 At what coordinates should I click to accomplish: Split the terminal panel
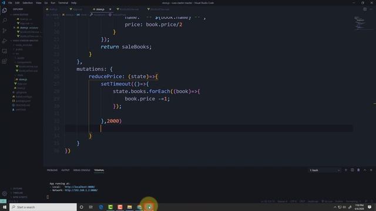click(x=352, y=170)
